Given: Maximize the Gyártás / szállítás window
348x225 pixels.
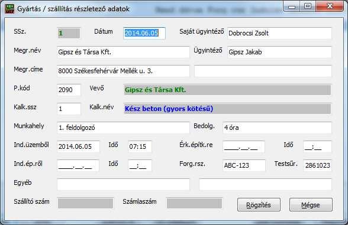Looking at the screenshot, I should click(308, 6).
